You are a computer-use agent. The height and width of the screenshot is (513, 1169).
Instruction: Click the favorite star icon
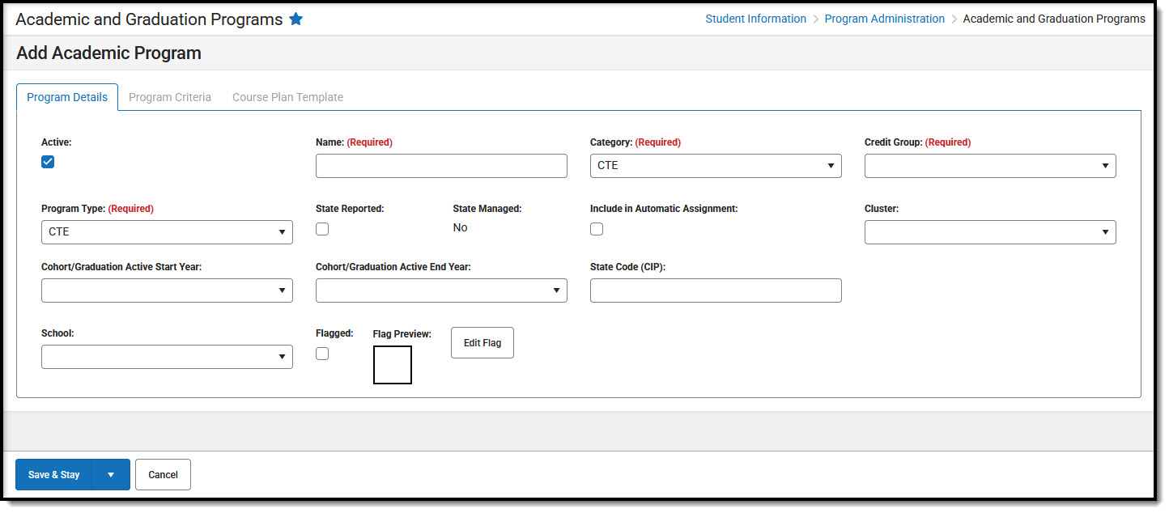[x=296, y=19]
